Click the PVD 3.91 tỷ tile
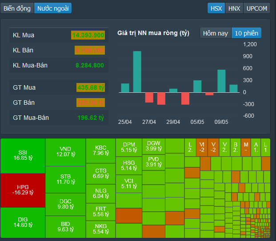This screenshot has height=241, width=276. click(153, 162)
